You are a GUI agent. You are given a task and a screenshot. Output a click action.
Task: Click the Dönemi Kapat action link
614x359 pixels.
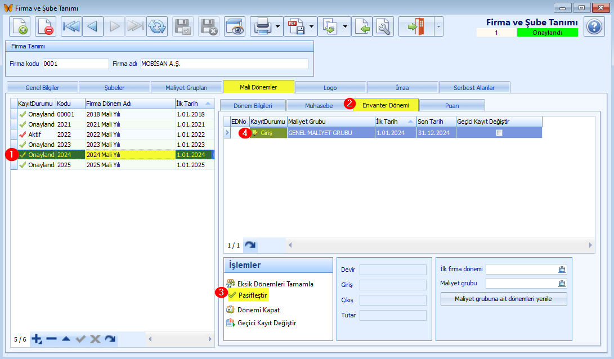[258, 309]
